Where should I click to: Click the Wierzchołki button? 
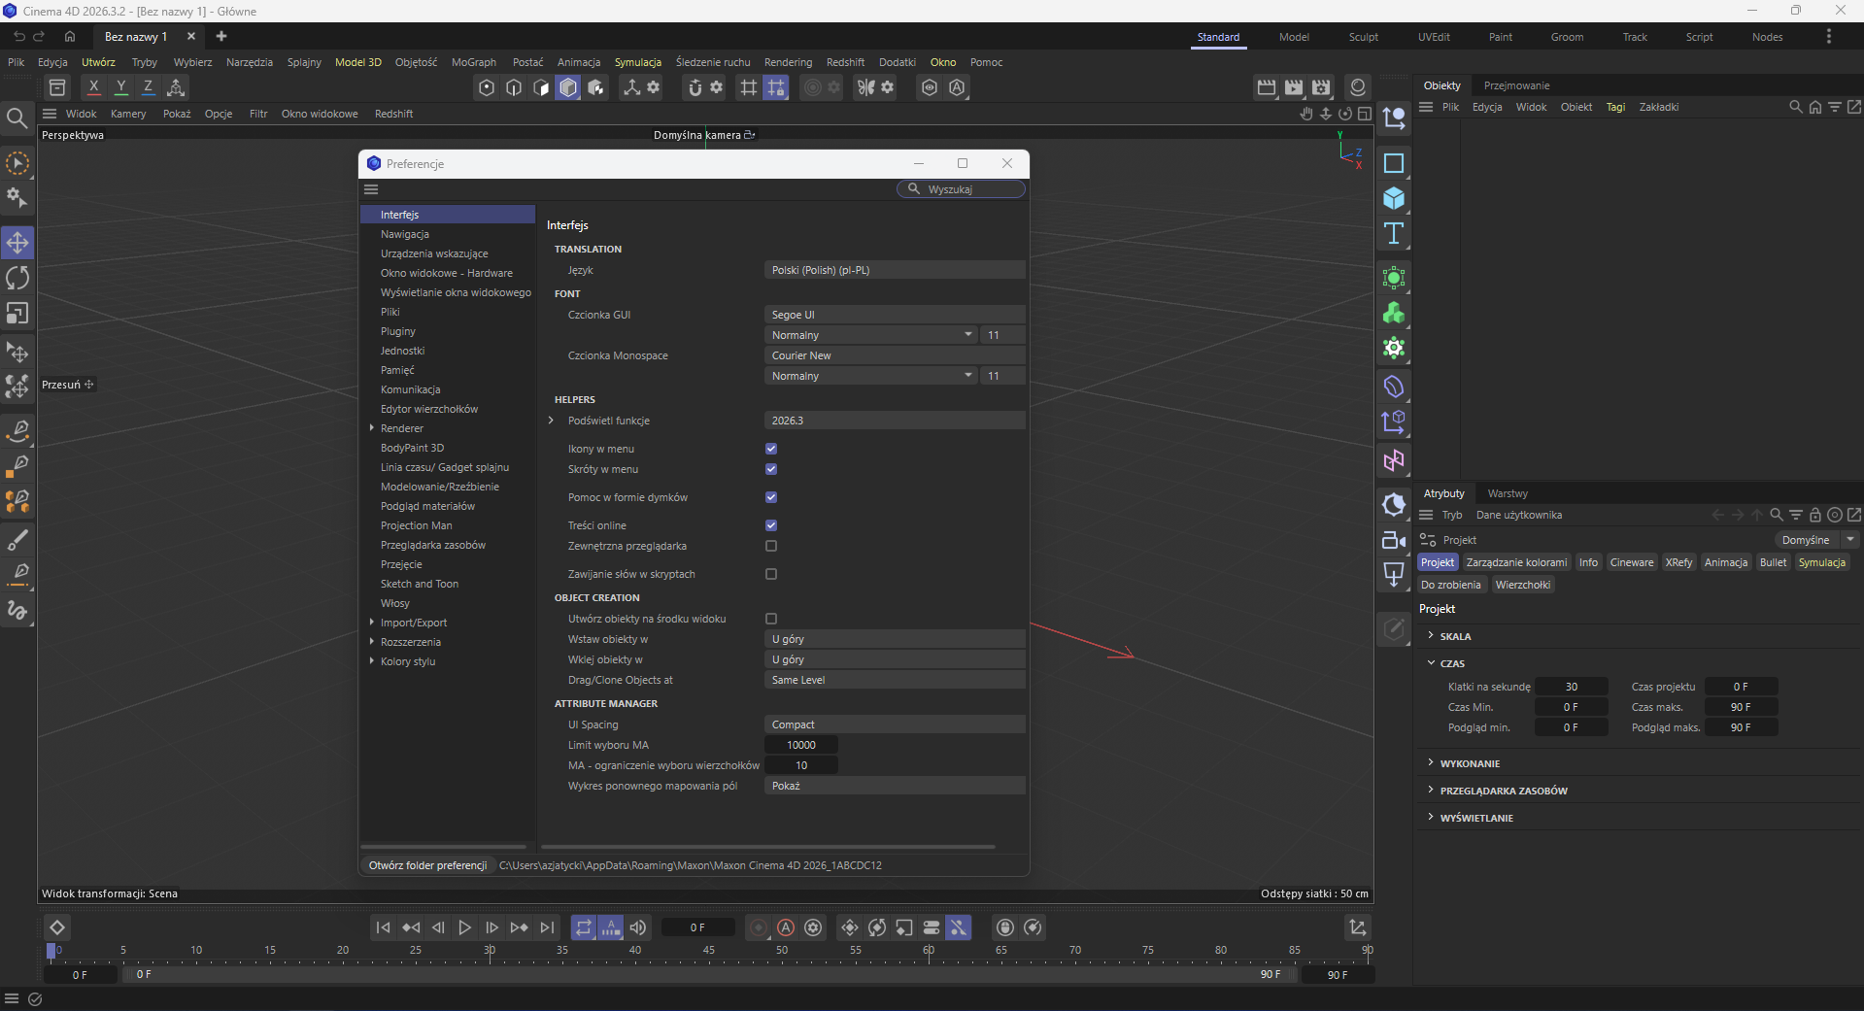click(1523, 585)
